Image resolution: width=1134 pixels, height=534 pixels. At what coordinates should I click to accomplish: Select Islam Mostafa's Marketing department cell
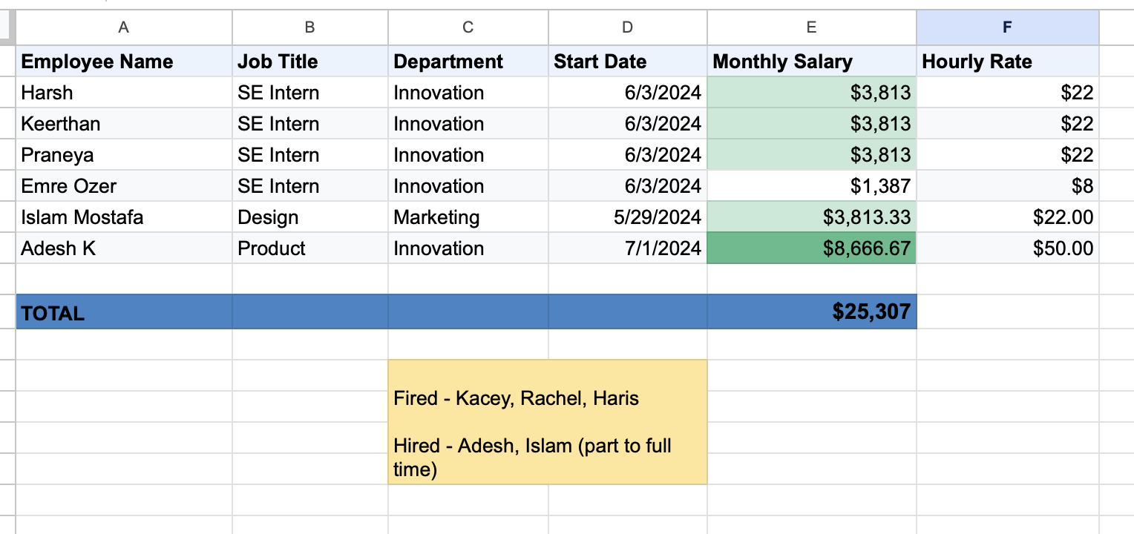click(468, 217)
